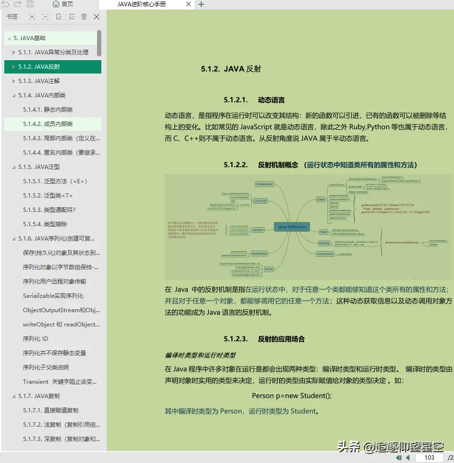The height and width of the screenshot is (463, 454).
Task: Open bookmark 5.1.7.1. 直接赋值复制
Action: [51, 410]
